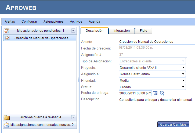Screen dimensions: 195x135
Task: Click the Archivos nuevos a revisar: 4 header
Action: [40, 117]
